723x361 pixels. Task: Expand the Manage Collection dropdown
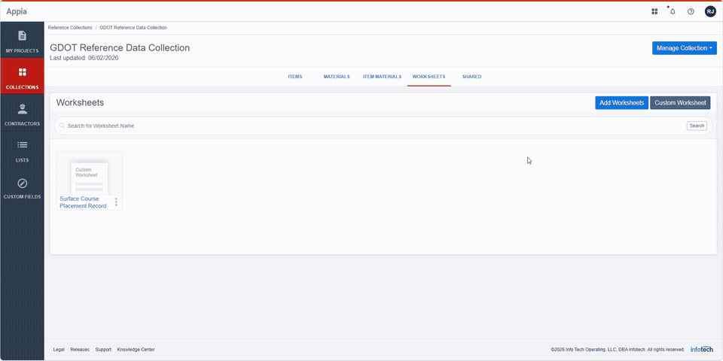[x=685, y=48]
